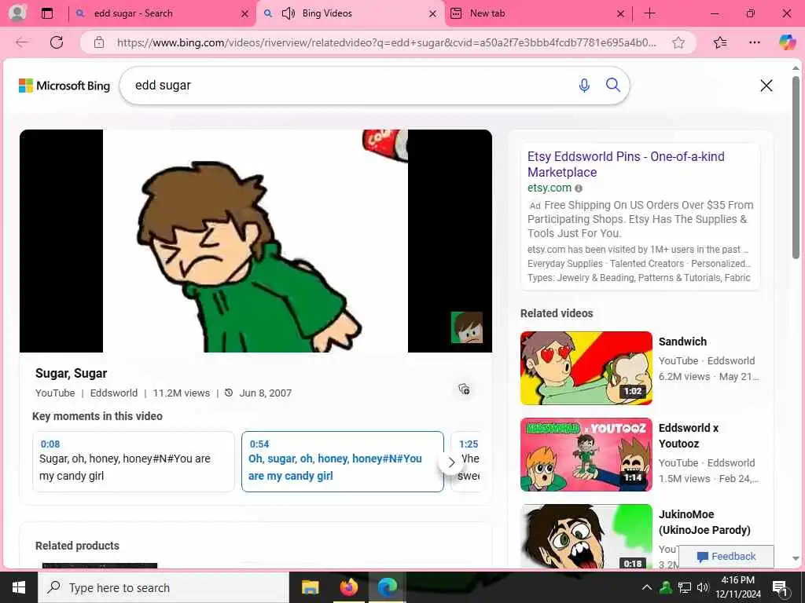Jump to the 0:54 key moment
The height and width of the screenshot is (603, 805).
pos(343,462)
